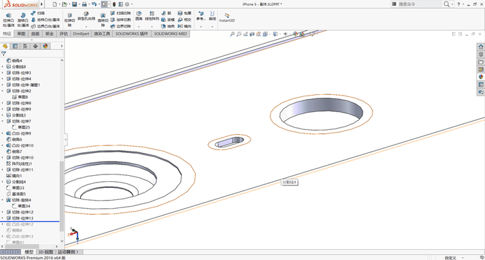Toggle the Instant3D button
Screen dimensions: 485x260
(227, 18)
